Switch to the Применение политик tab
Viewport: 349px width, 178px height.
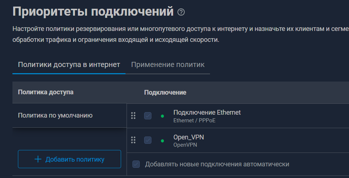pos(168,65)
